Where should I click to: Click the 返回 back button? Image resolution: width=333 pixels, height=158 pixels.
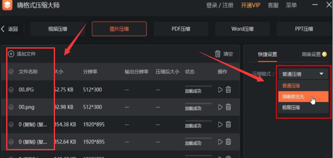(13, 29)
